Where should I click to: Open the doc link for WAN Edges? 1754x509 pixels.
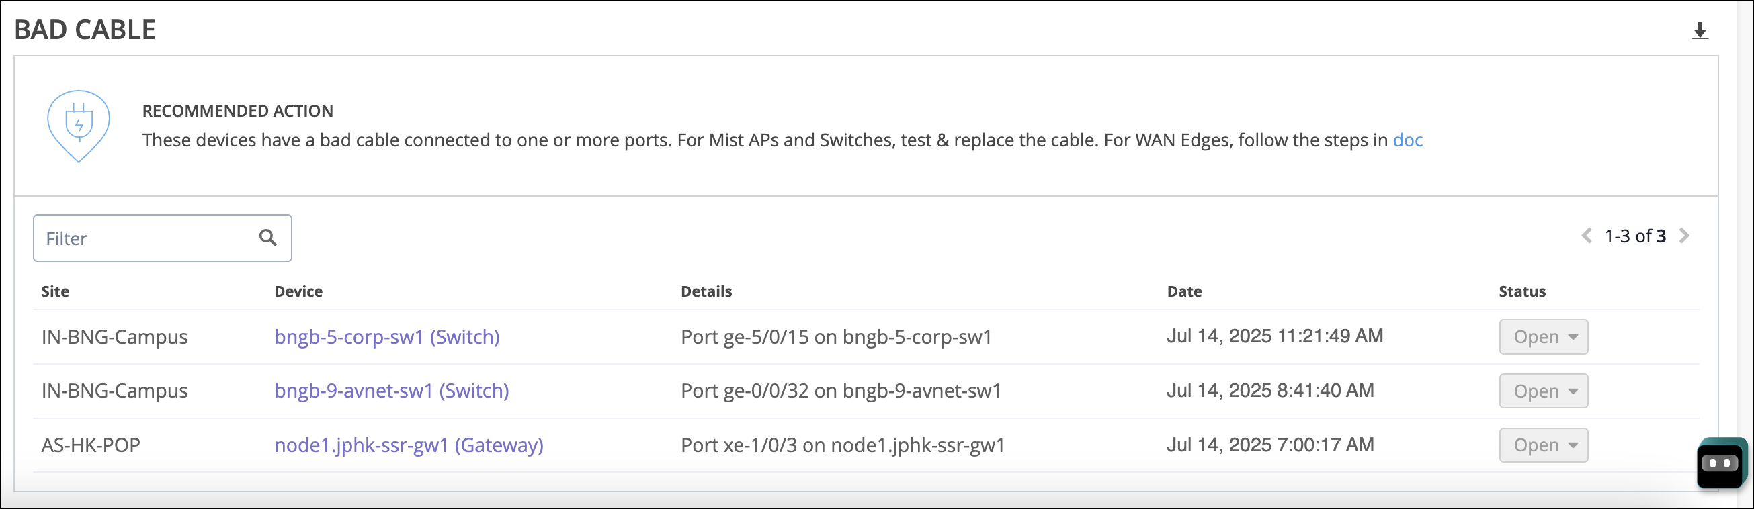(1407, 140)
